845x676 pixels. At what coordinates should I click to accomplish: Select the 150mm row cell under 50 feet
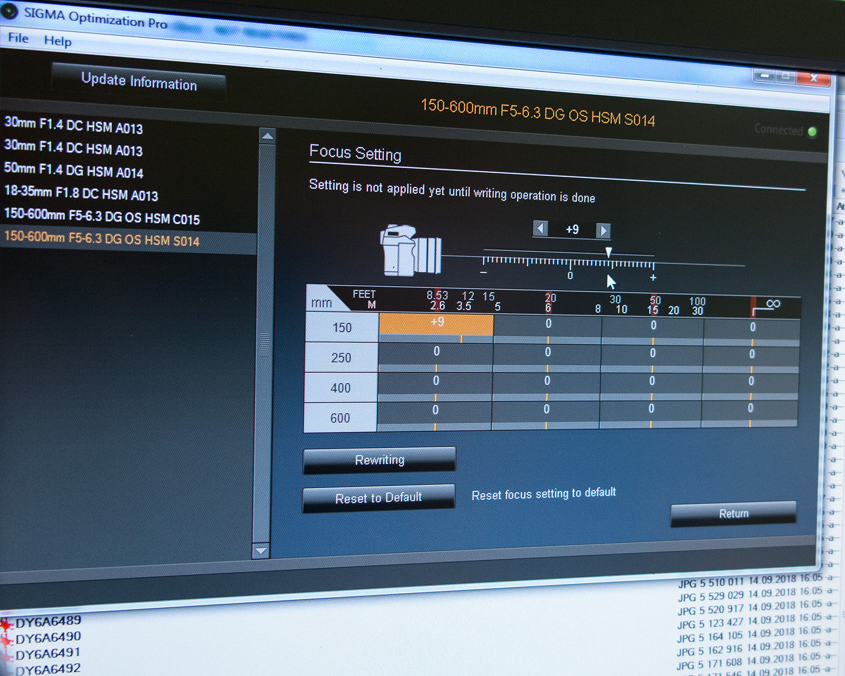coord(653,331)
